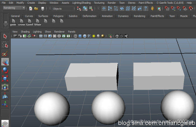Screen dimensions: 196x127
Task: Choose the Paint Selection brush tool
Action: pyautogui.click(x=5, y=53)
